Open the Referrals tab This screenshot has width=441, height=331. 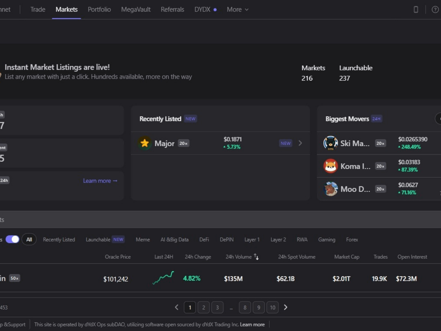(172, 9)
